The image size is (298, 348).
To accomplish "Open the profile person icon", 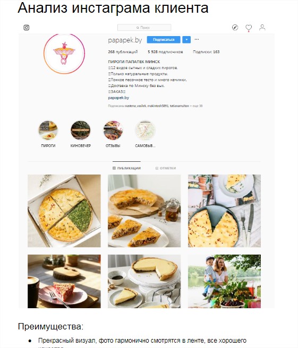I will pyautogui.click(x=262, y=28).
